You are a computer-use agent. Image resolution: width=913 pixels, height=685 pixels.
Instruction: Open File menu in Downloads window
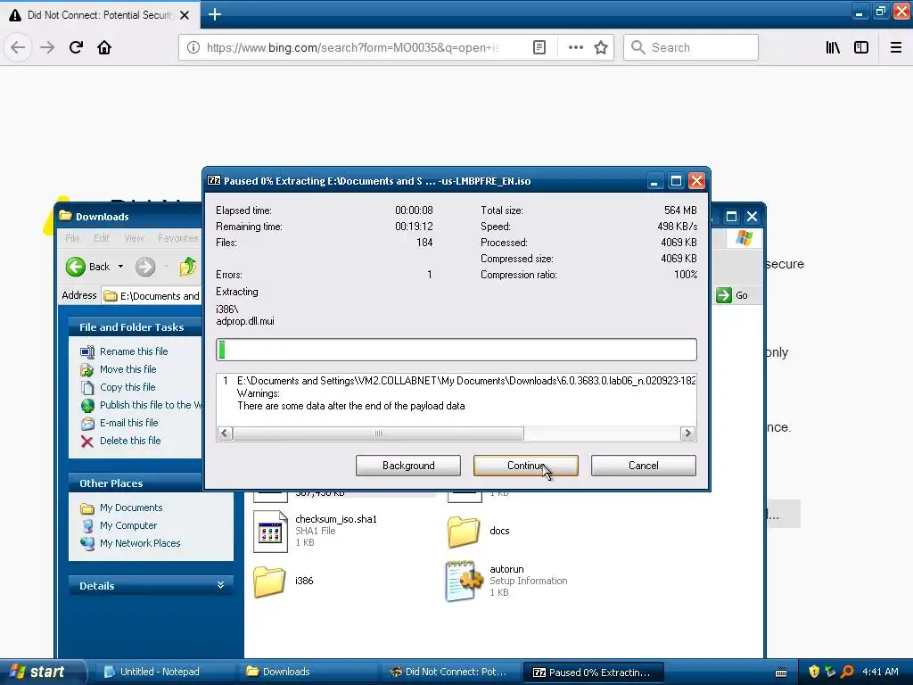pyautogui.click(x=72, y=238)
